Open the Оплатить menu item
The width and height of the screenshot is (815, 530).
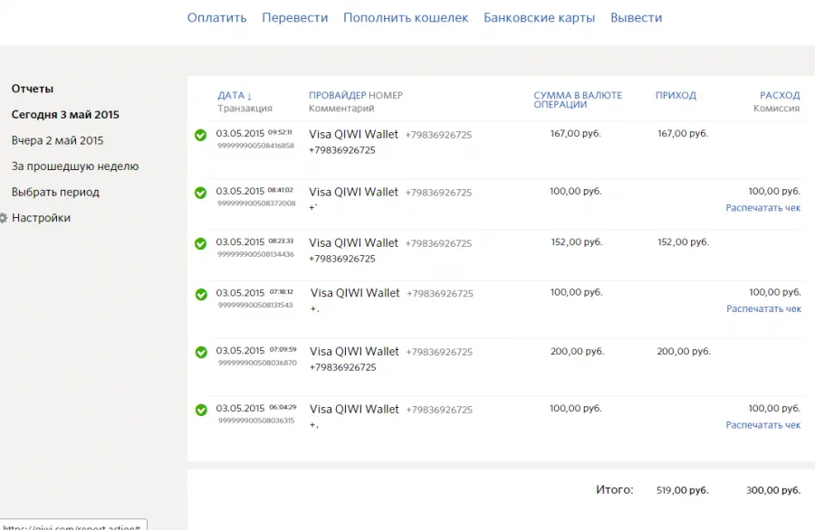point(216,18)
